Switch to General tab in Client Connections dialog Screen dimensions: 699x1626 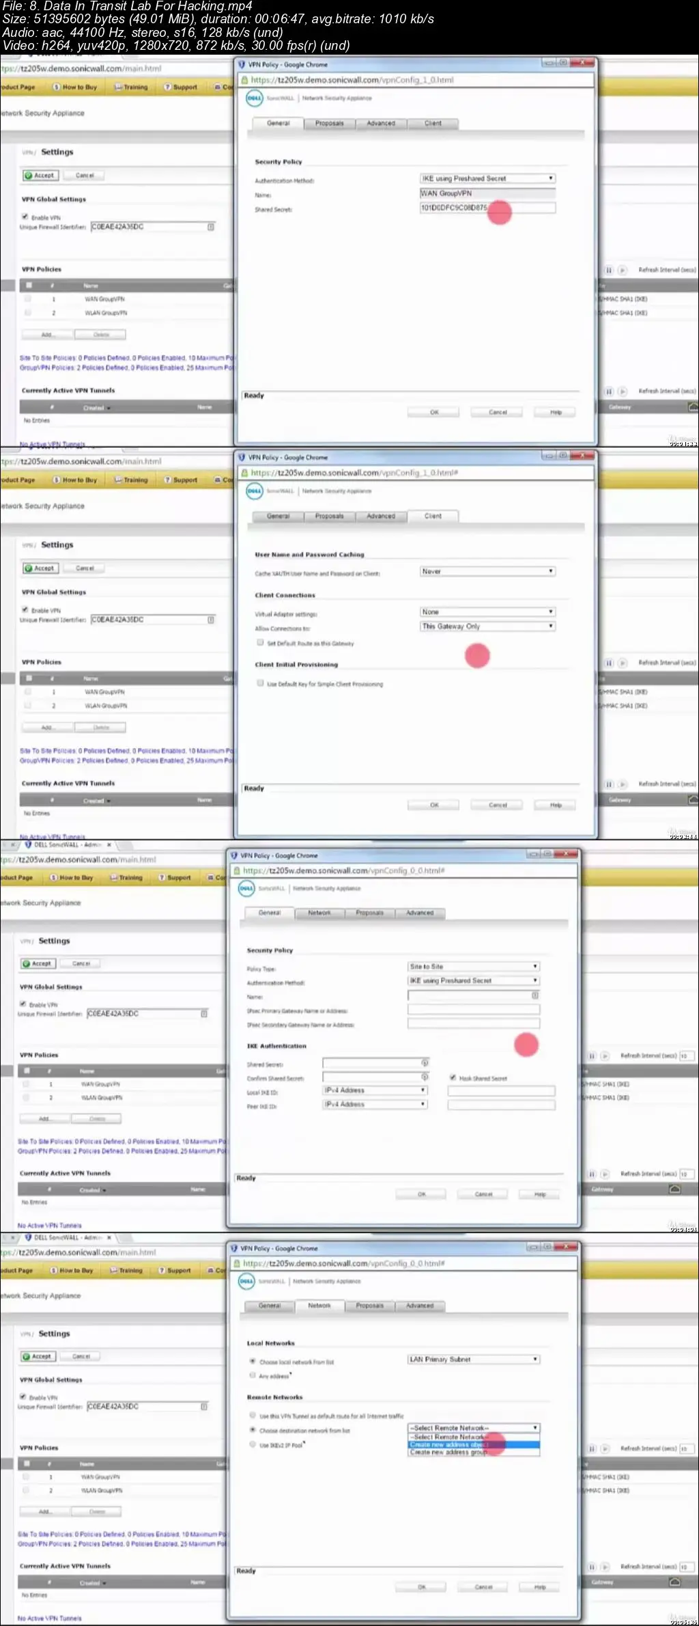(278, 516)
